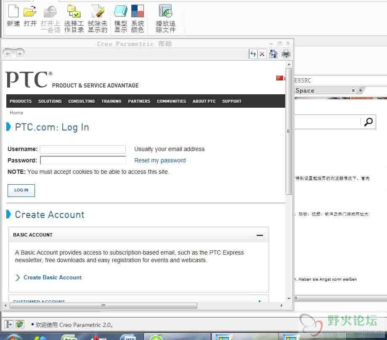Click the Home breadcrumb link
The height and width of the screenshot is (340, 387).
(16, 113)
